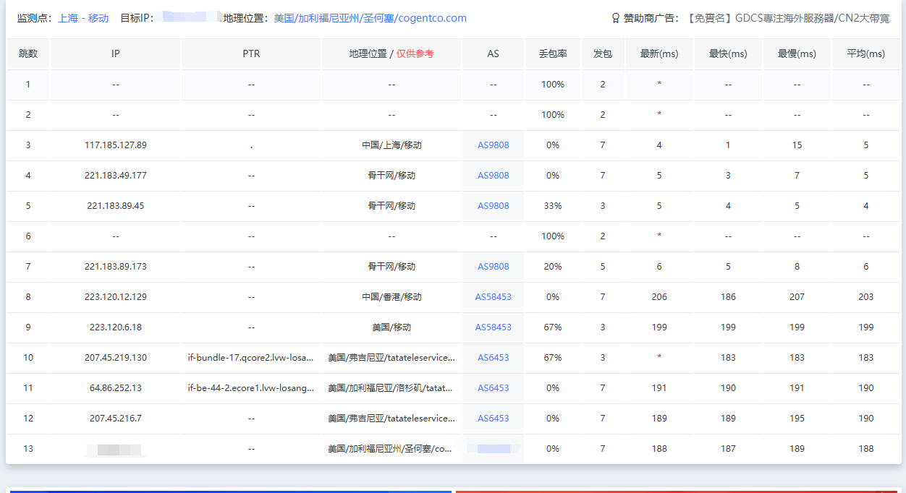The width and height of the screenshot is (906, 493).
Task: Click the 最新(ms) column header
Action: point(659,54)
